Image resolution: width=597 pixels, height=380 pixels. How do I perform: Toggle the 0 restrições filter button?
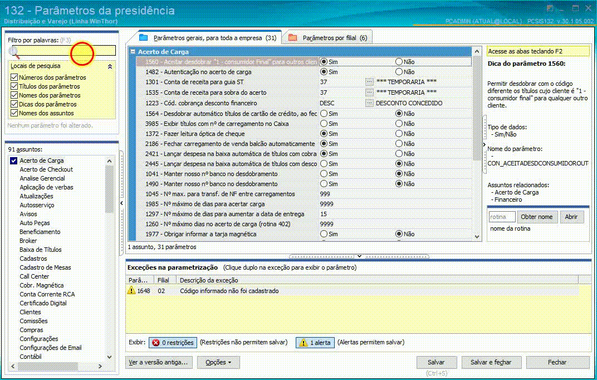coord(173,343)
